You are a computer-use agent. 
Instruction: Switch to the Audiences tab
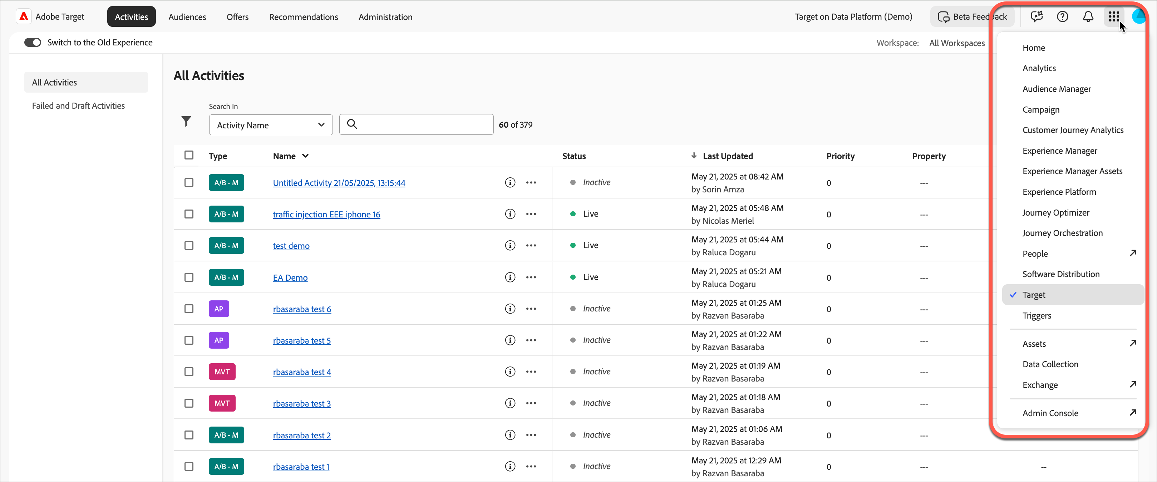pyautogui.click(x=187, y=17)
